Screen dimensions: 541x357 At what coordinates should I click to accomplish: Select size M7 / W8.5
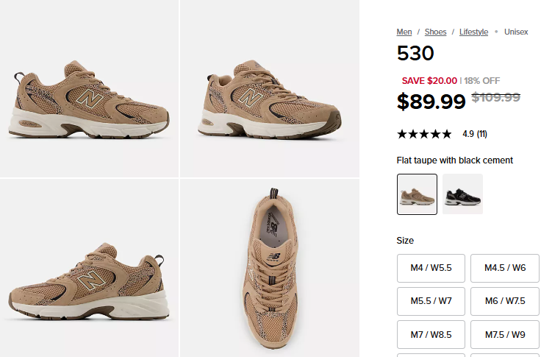point(431,334)
